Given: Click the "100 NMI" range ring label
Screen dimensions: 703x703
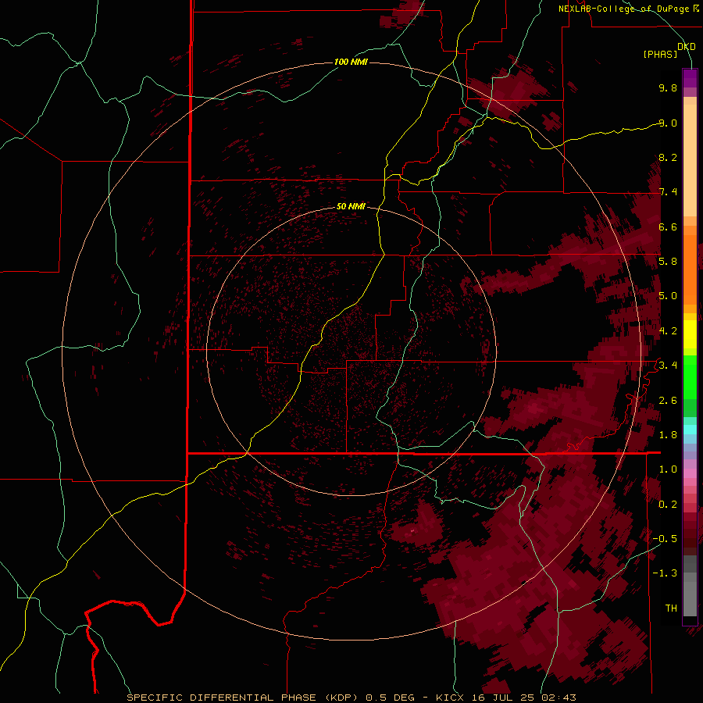Looking at the screenshot, I should pyautogui.click(x=351, y=62).
